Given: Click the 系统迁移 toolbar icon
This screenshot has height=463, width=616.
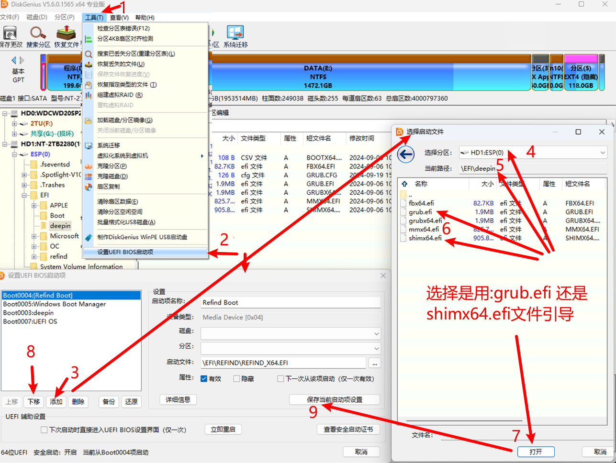Looking at the screenshot, I should tap(235, 33).
